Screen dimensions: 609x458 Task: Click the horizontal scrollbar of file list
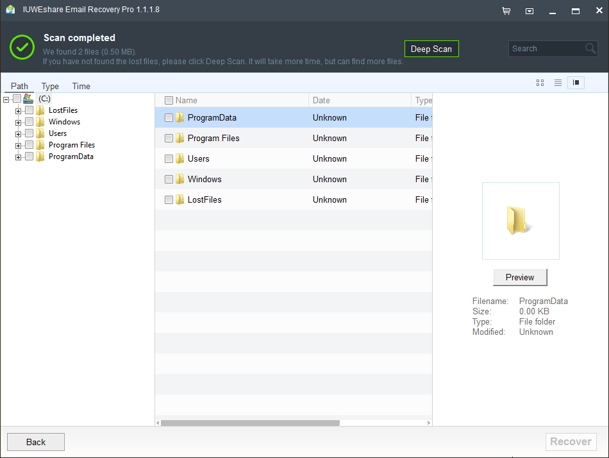point(250,423)
